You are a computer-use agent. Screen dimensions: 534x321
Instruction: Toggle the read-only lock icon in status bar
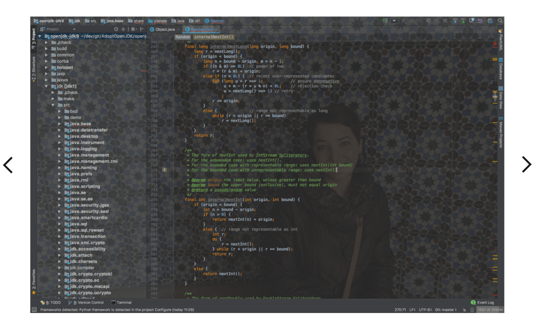click(464, 310)
